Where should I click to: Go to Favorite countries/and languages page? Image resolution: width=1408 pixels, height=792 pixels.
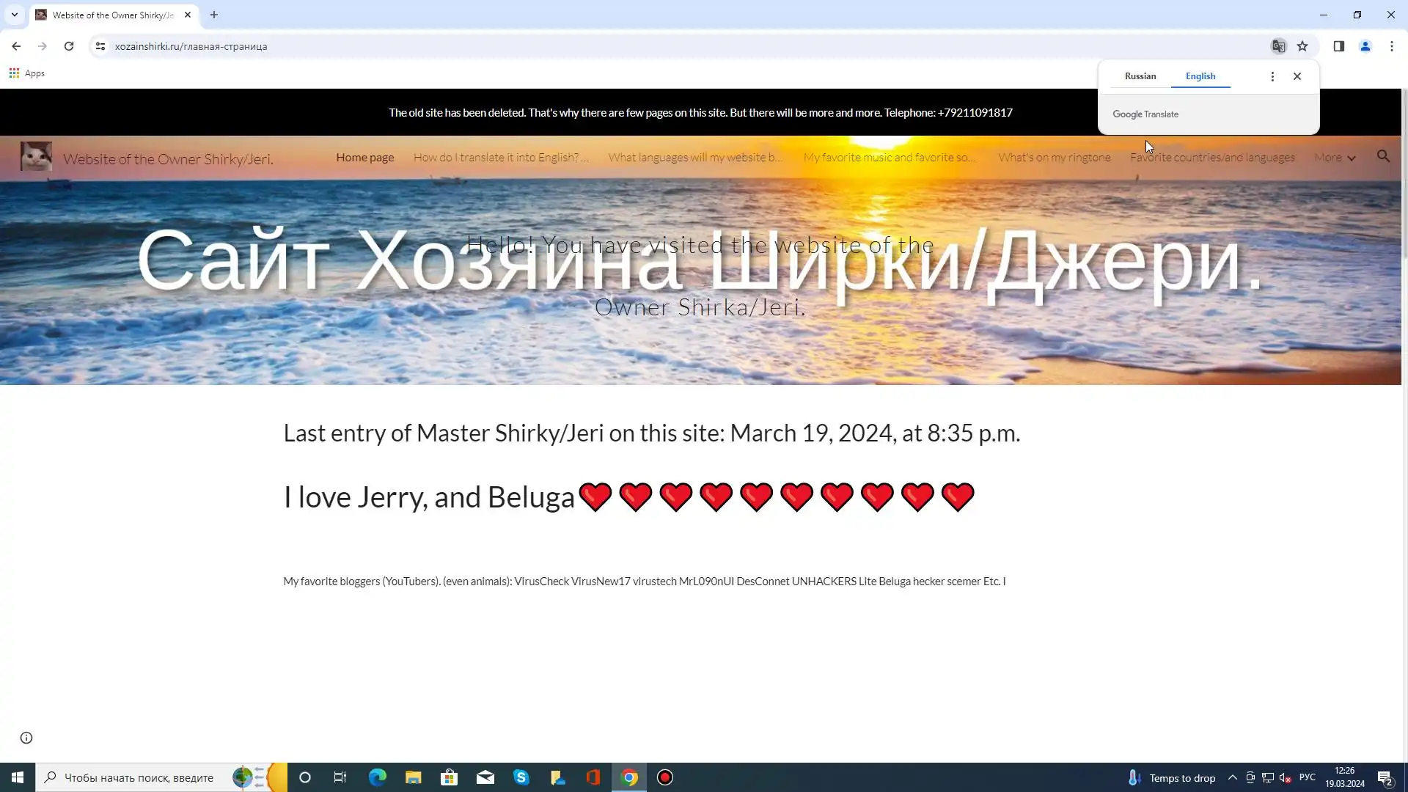[1212, 158]
